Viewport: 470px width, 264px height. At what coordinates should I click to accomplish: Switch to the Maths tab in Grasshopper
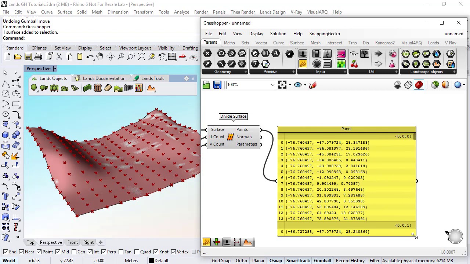pyautogui.click(x=229, y=43)
